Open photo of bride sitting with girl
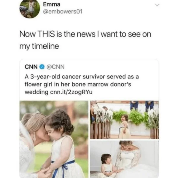178x178 pixels. 124,159
